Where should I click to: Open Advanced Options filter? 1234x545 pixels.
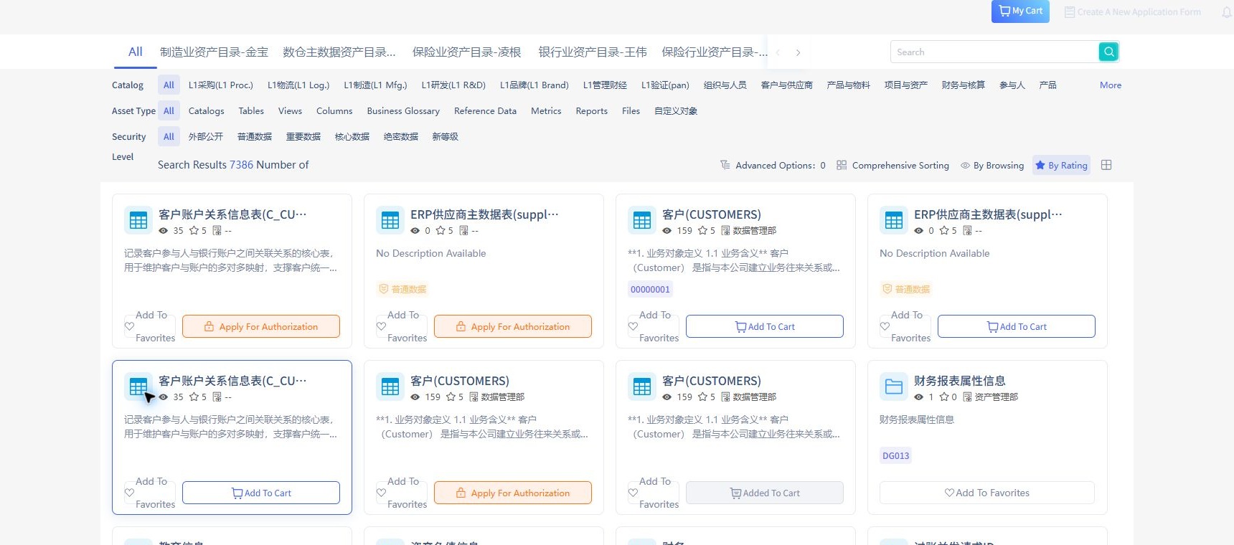(773, 165)
